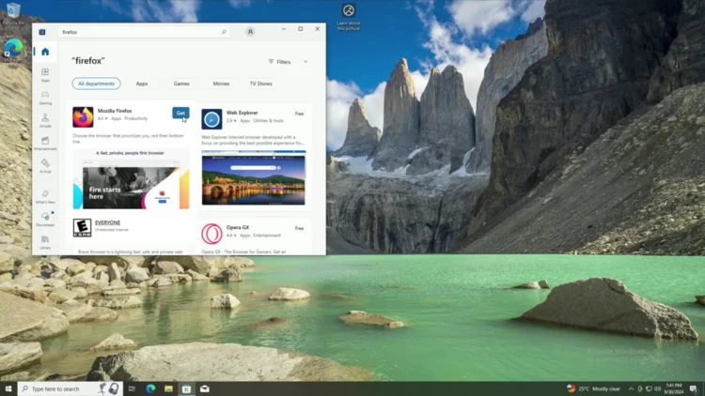Click the taskbar Type here to search box
The width and height of the screenshot is (705, 396).
(x=70, y=388)
